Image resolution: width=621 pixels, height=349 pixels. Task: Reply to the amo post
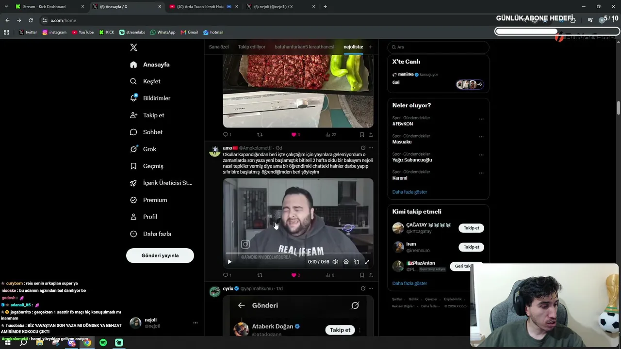(227, 275)
